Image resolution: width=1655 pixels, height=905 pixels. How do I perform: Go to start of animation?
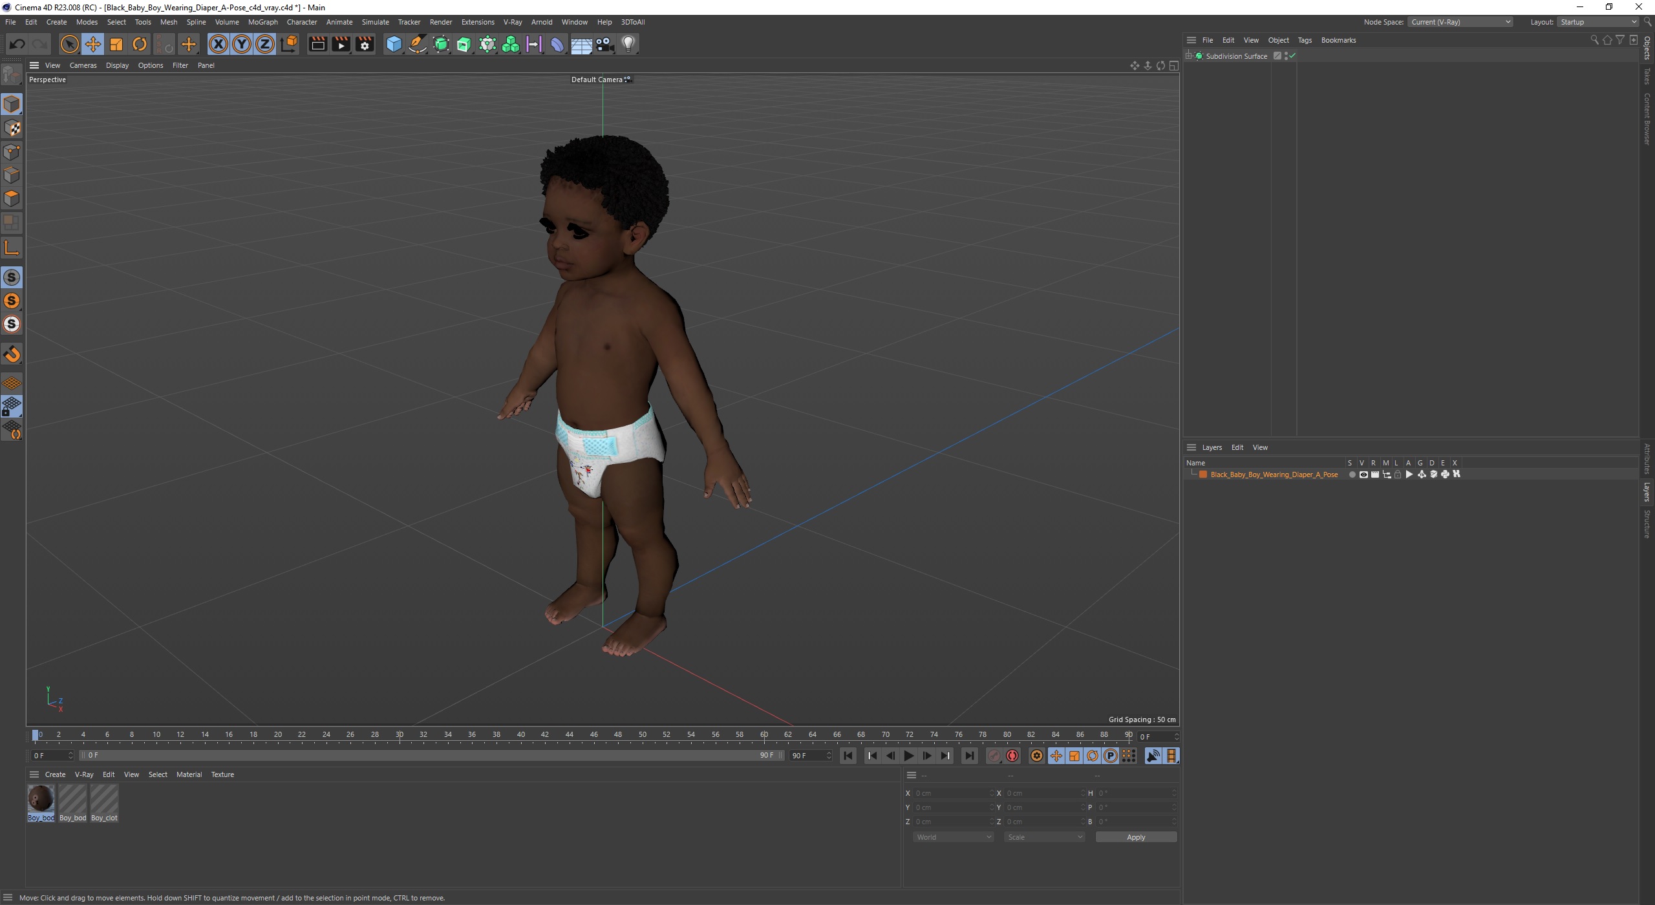(848, 756)
